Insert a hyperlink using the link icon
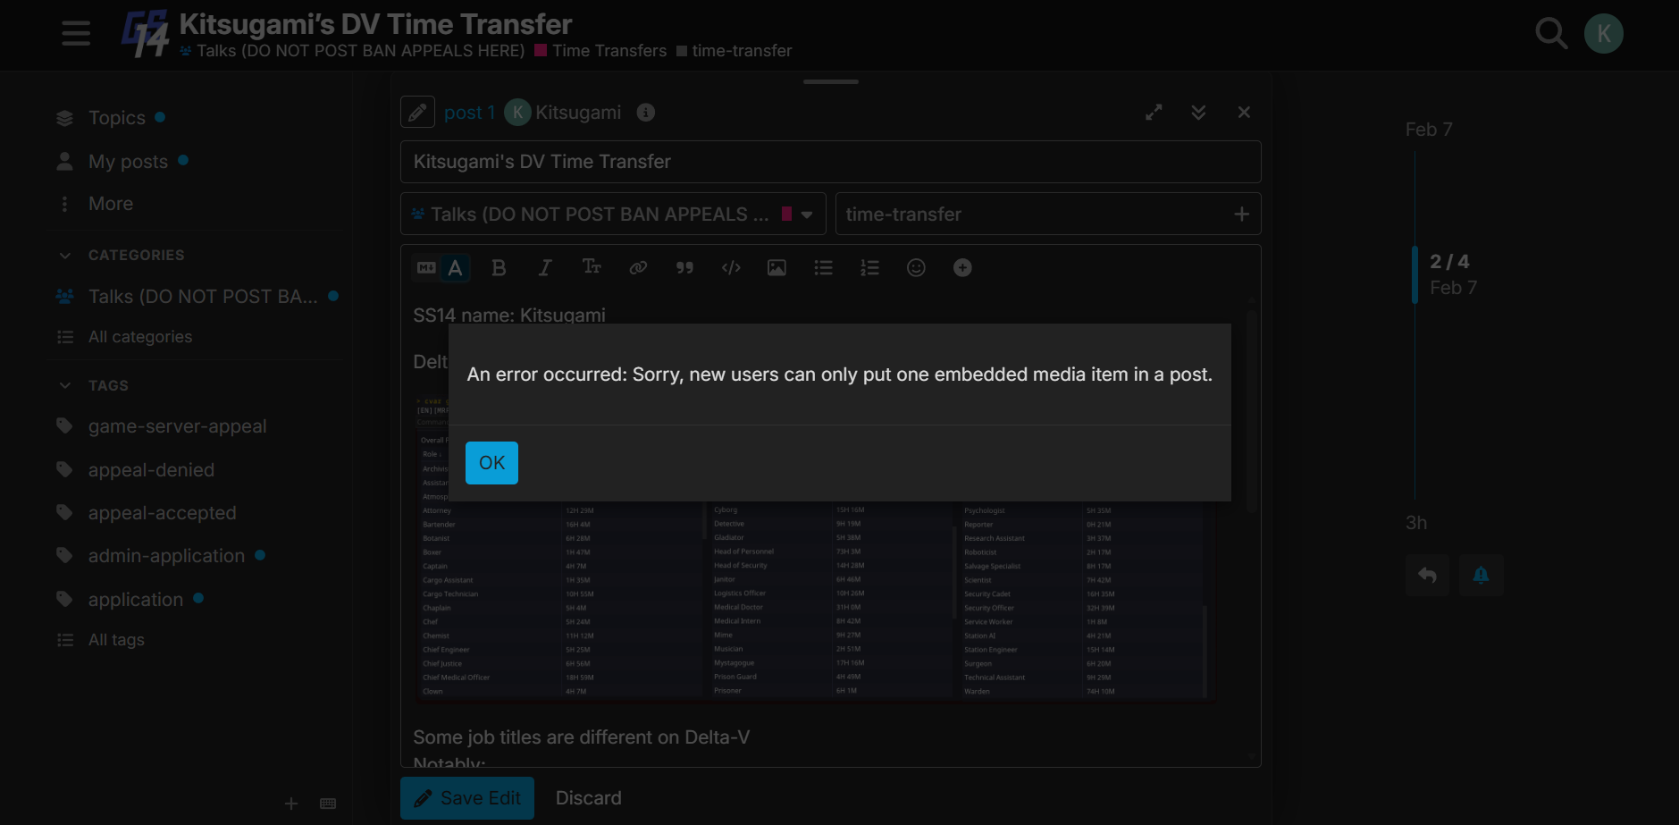The height and width of the screenshot is (825, 1679). [638, 268]
